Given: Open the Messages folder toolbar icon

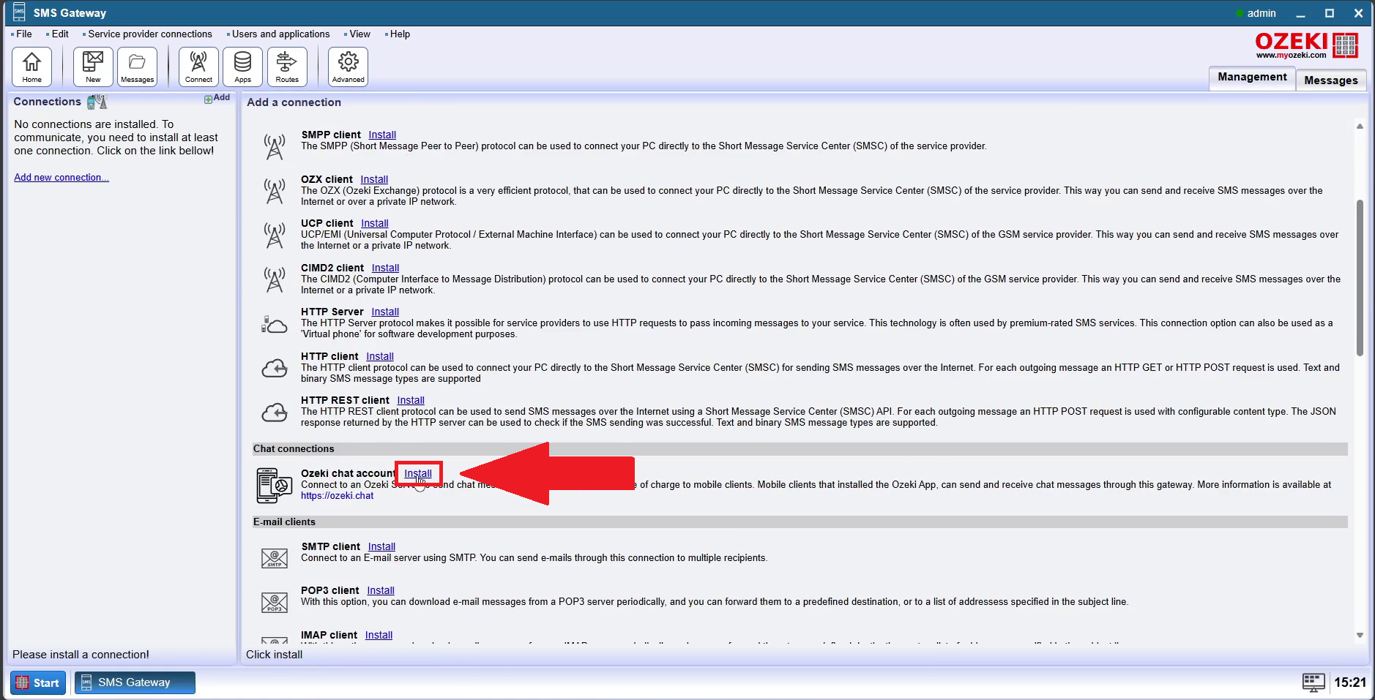Looking at the screenshot, I should click(x=137, y=67).
